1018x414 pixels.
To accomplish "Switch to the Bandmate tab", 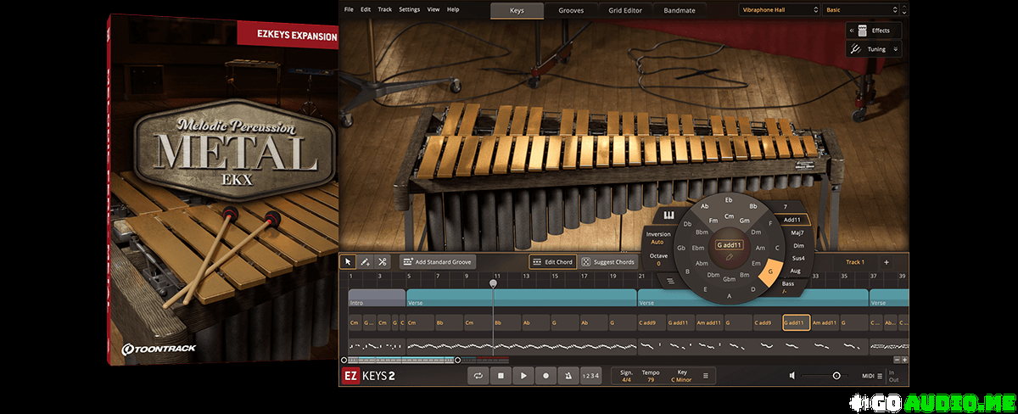I will pos(680,11).
